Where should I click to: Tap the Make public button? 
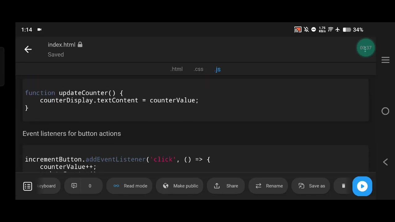[x=180, y=186]
